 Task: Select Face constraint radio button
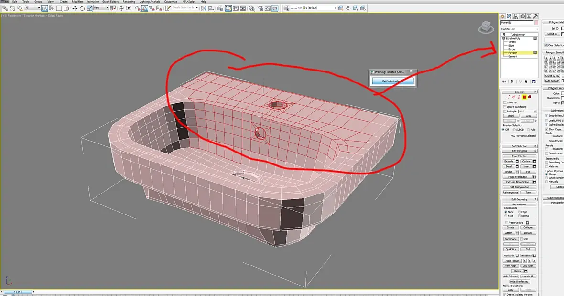(506, 216)
